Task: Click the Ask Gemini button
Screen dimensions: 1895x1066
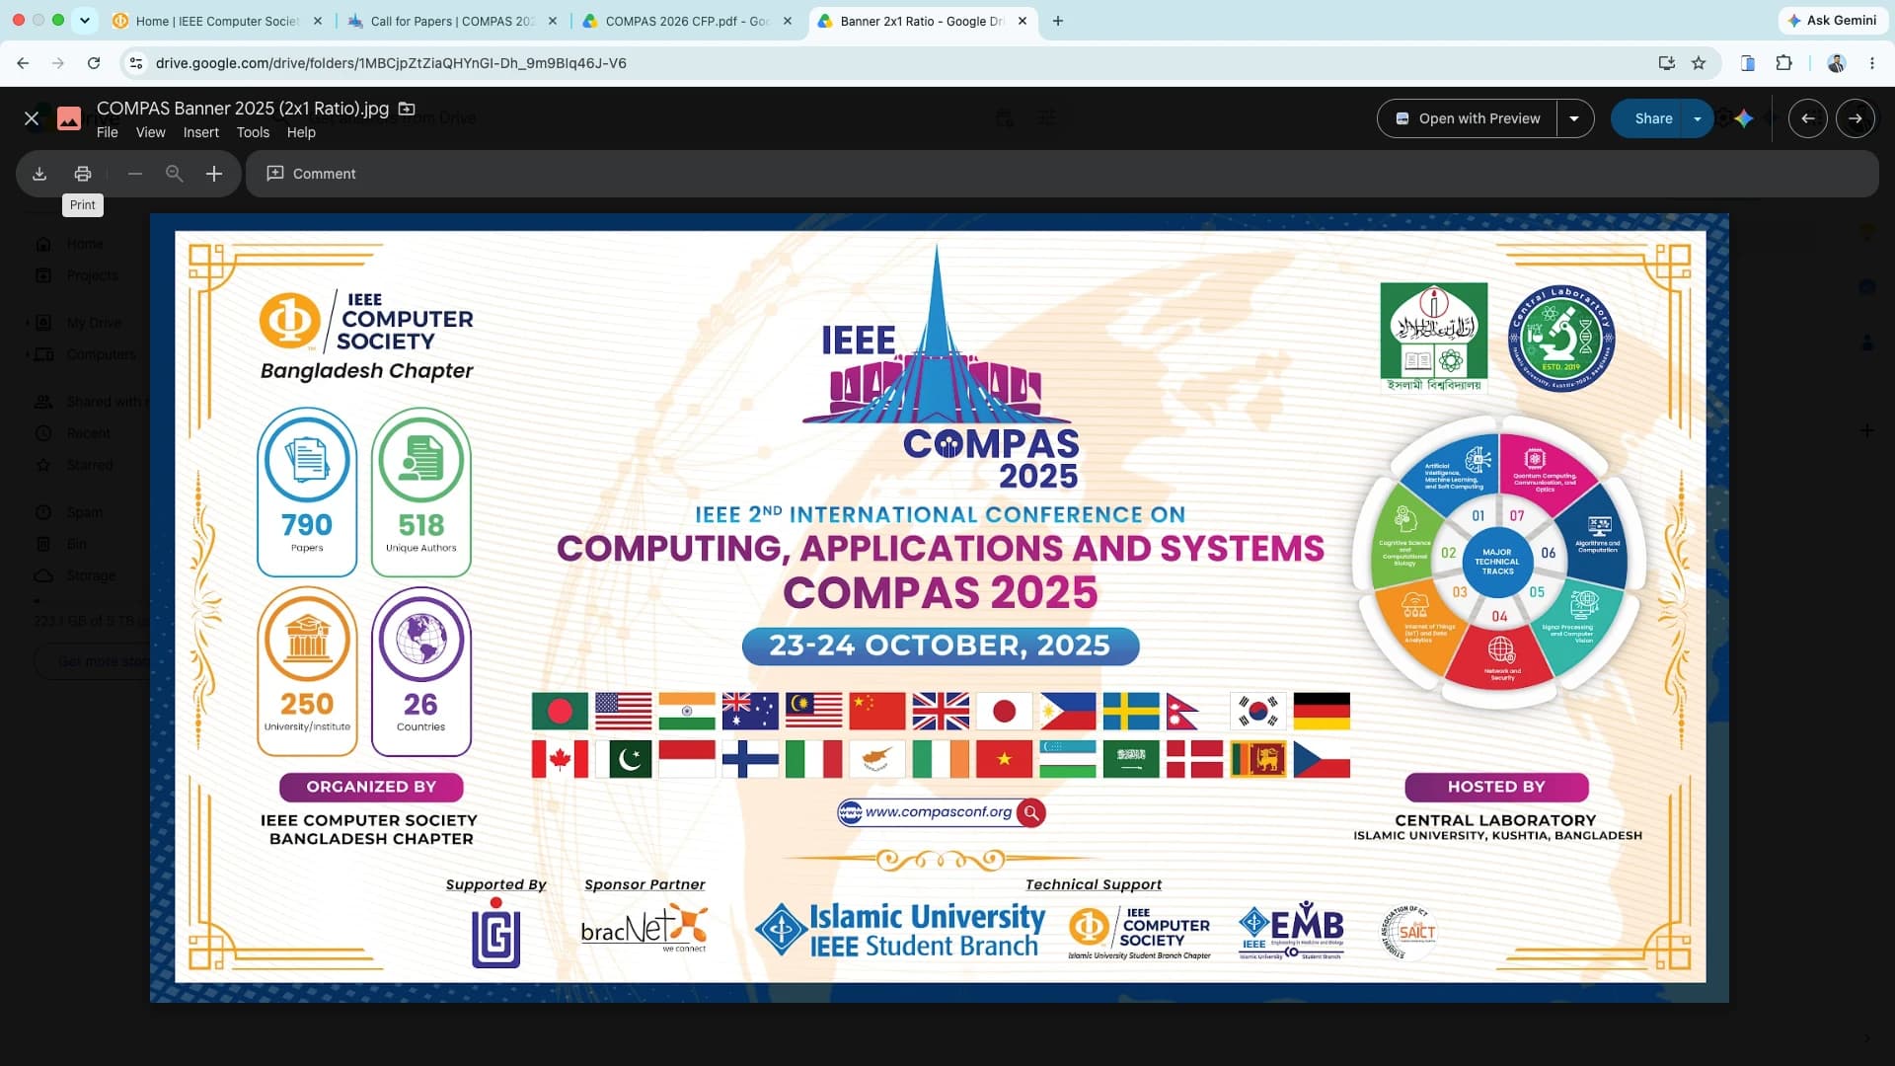Action: 1832,21
